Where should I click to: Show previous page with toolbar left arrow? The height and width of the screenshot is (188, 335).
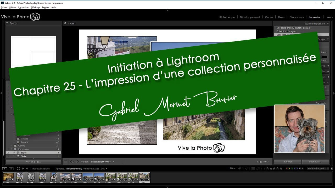[x=71, y=162]
